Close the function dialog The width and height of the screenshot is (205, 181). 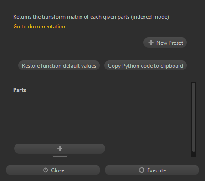pyautogui.click(x=53, y=170)
